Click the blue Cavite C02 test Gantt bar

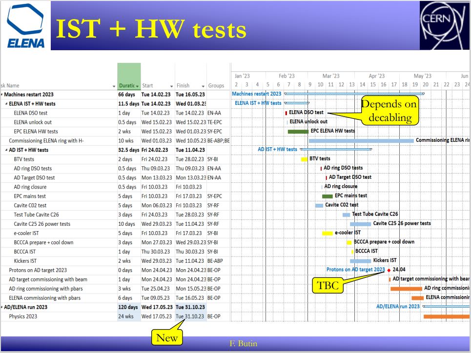pyautogui.click(x=319, y=206)
